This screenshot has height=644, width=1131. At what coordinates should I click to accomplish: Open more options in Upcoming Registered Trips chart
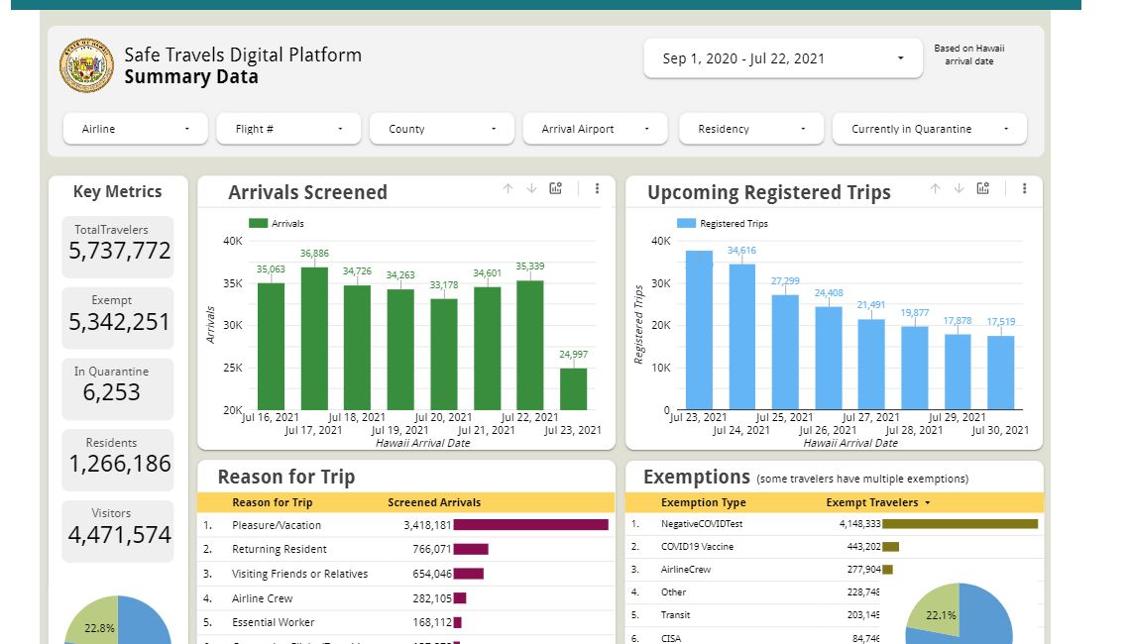1024,188
